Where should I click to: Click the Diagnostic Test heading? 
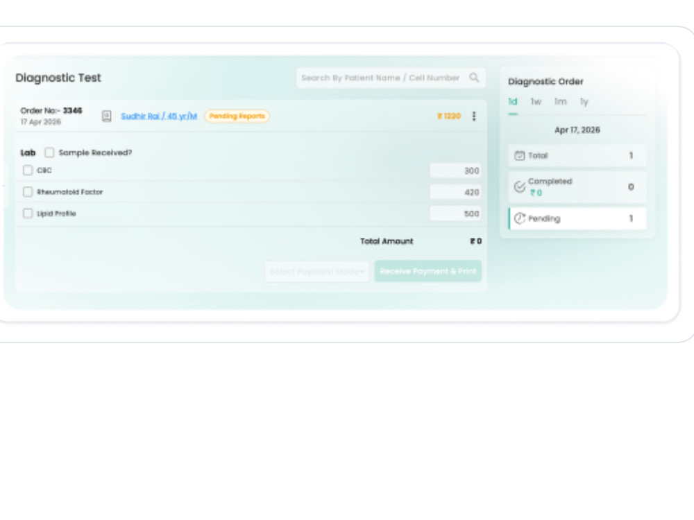(58, 78)
